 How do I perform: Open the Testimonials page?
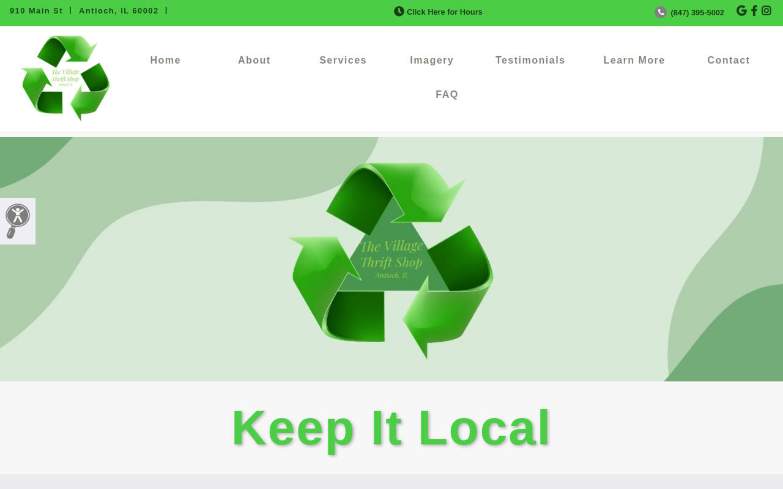click(x=530, y=61)
